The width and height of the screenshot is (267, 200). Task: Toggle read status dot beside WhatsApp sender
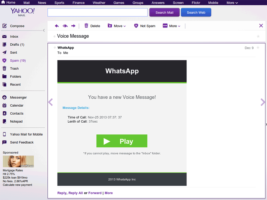coord(55,48)
